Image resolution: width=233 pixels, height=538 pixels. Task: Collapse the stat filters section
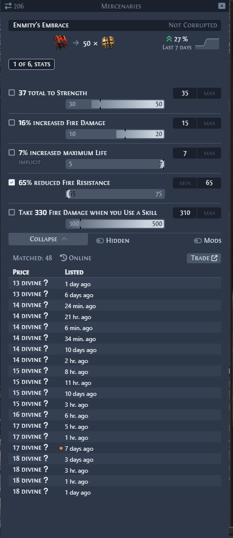point(48,239)
